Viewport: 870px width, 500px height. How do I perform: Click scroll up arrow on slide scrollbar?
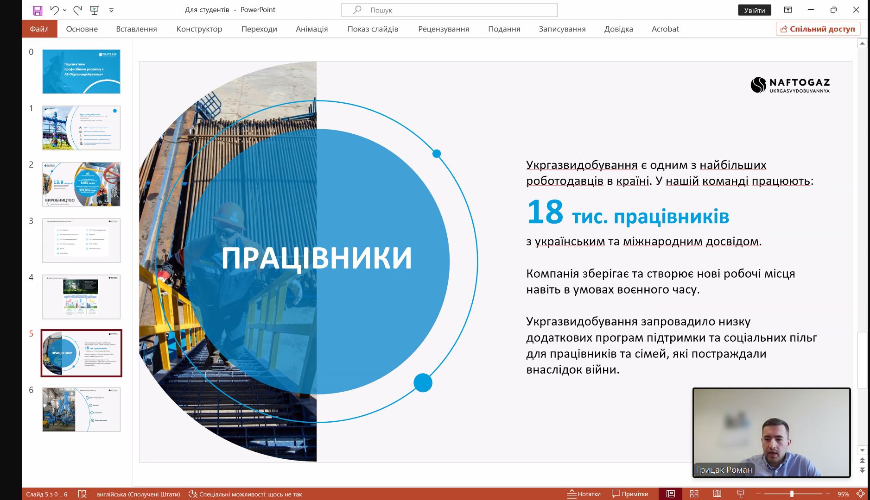(862, 44)
